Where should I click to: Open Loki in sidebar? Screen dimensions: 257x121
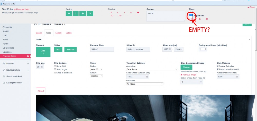(x=4, y=35)
